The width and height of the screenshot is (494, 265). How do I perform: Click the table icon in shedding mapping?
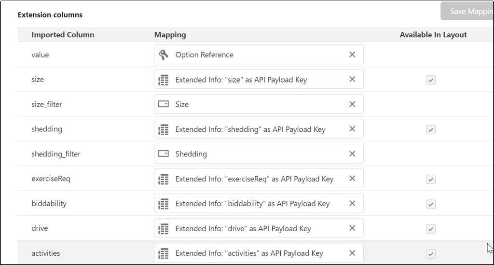pyautogui.click(x=163, y=129)
